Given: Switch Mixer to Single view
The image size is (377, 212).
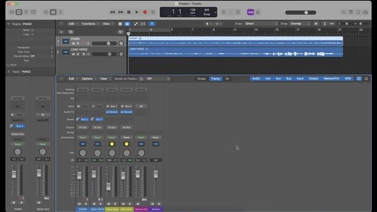Looking at the screenshot, I should [x=201, y=78].
